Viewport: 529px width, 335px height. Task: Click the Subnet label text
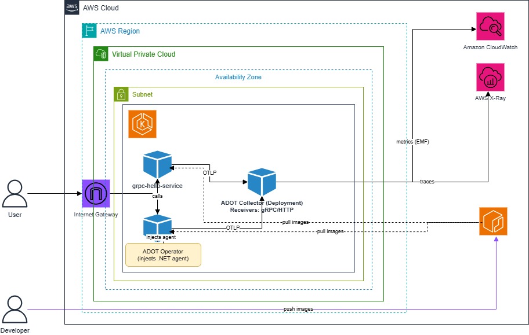tap(142, 94)
